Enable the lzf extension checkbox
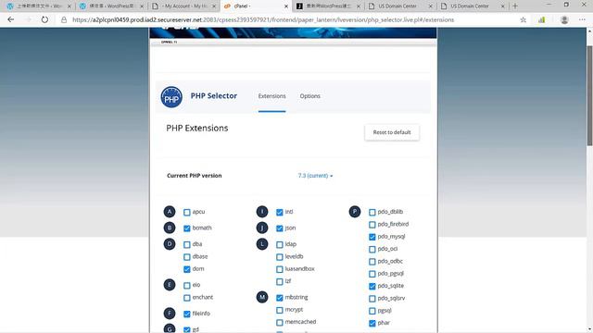The width and height of the screenshot is (593, 333). pos(280,281)
